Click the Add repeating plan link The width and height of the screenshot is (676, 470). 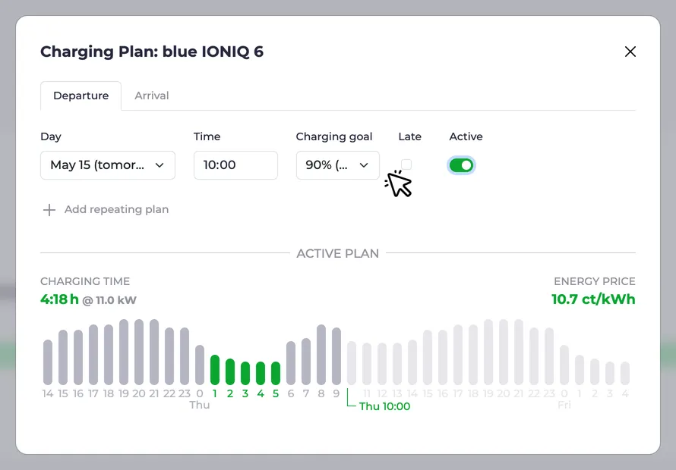coord(116,210)
